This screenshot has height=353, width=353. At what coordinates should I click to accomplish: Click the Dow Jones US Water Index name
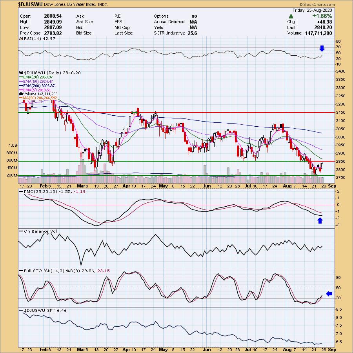(x=70, y=4)
